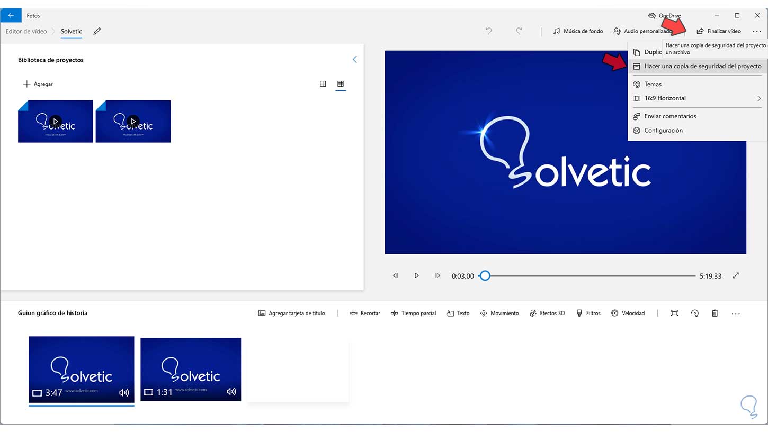
Task: Open storyboard more options menu
Action: click(736, 314)
